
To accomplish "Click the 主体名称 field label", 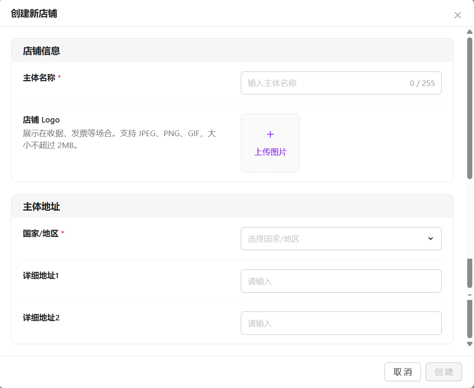I will click(39, 77).
